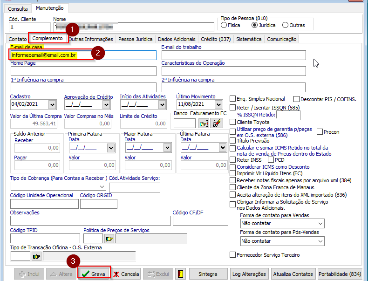This screenshot has height=281, width=368.
Task: Save record with green check Grava
Action: (94, 274)
